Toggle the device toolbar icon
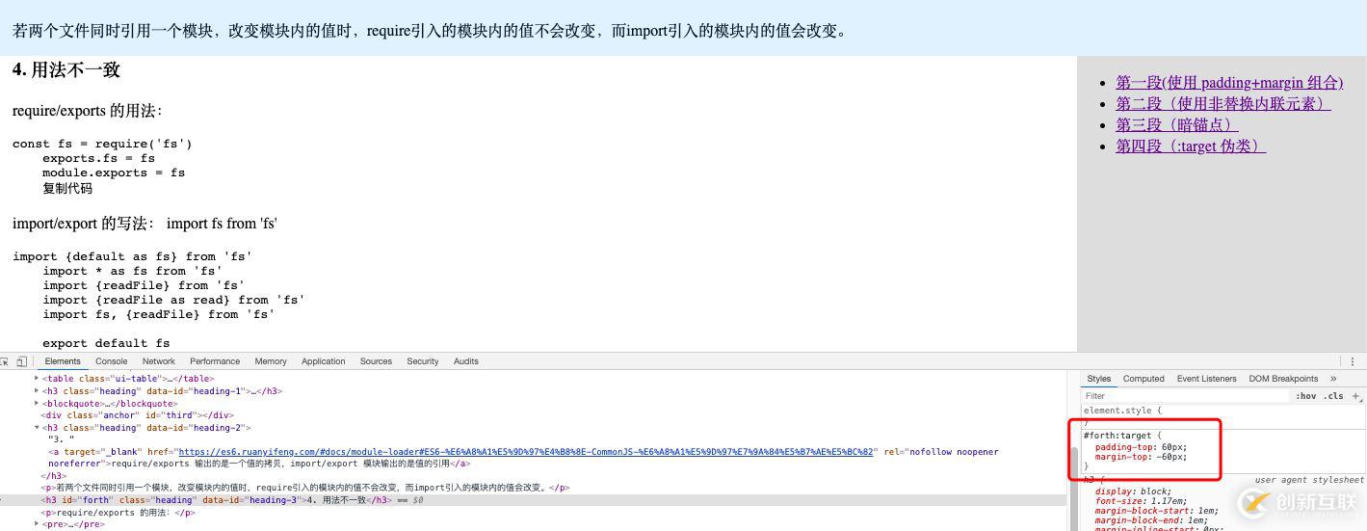 pos(21,361)
